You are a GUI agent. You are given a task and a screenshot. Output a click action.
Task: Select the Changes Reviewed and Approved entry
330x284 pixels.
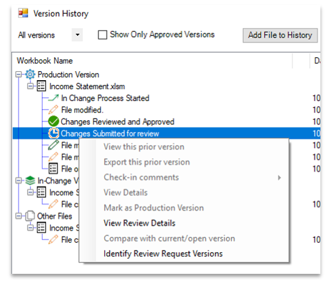pyautogui.click(x=117, y=121)
